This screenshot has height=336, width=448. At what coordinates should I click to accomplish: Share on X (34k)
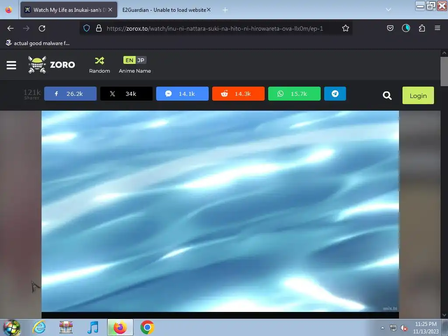click(x=126, y=94)
